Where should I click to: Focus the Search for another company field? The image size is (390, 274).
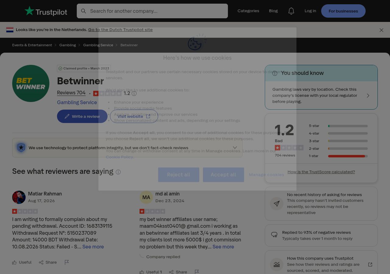click(152, 11)
